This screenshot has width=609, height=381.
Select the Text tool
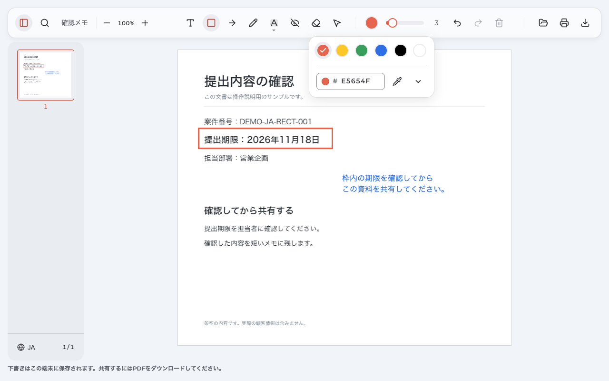[190, 23]
